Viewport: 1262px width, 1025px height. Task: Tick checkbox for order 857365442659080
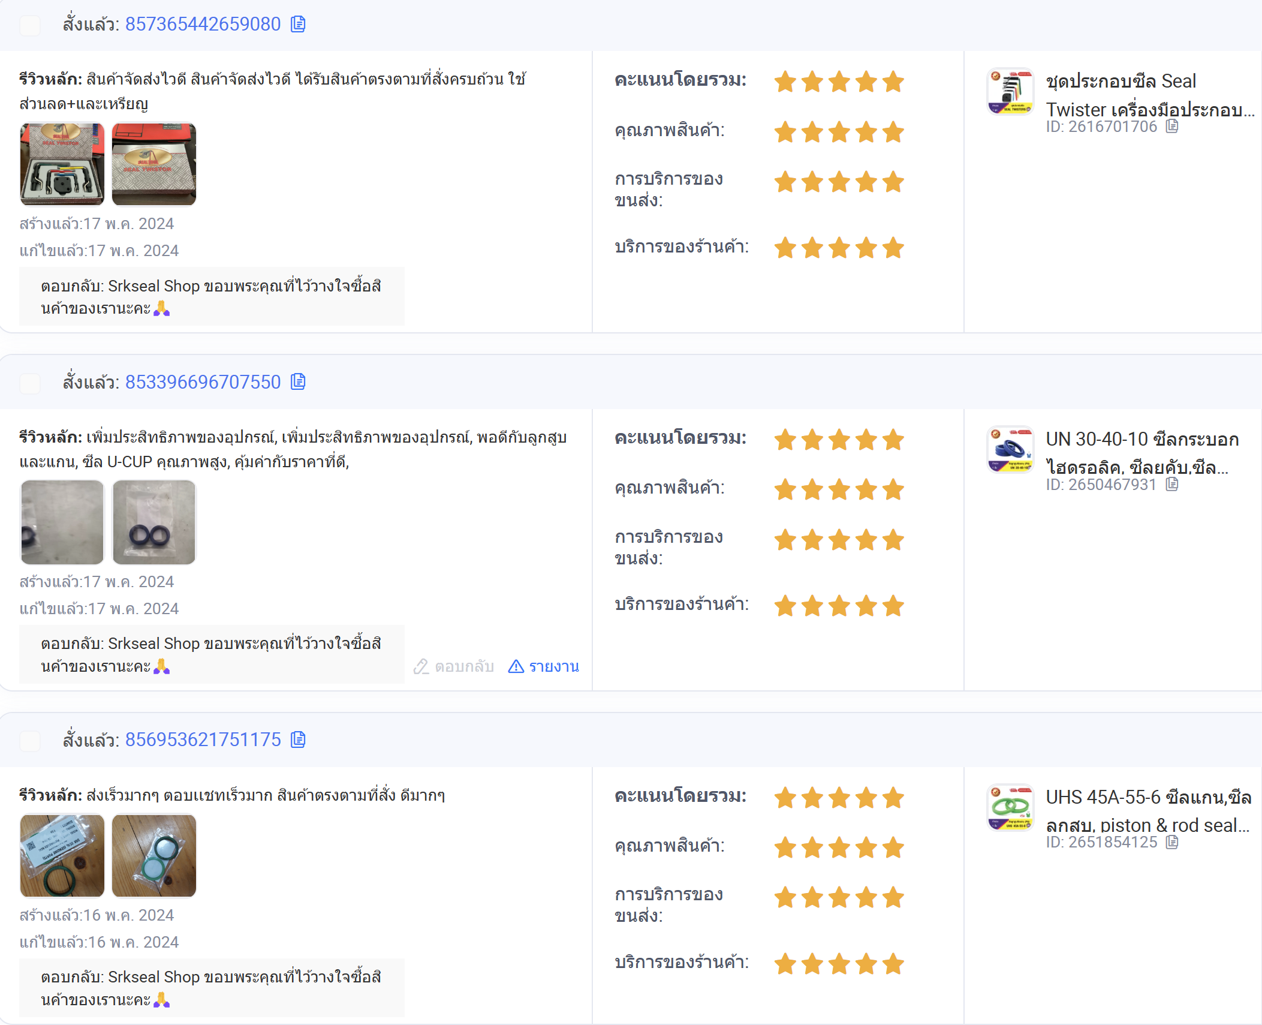[30, 25]
